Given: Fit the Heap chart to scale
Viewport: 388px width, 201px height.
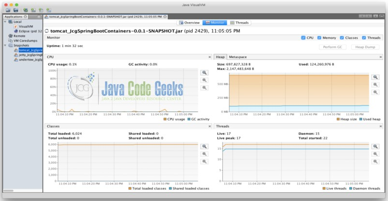Looking at the screenshot, I should 375,92.
